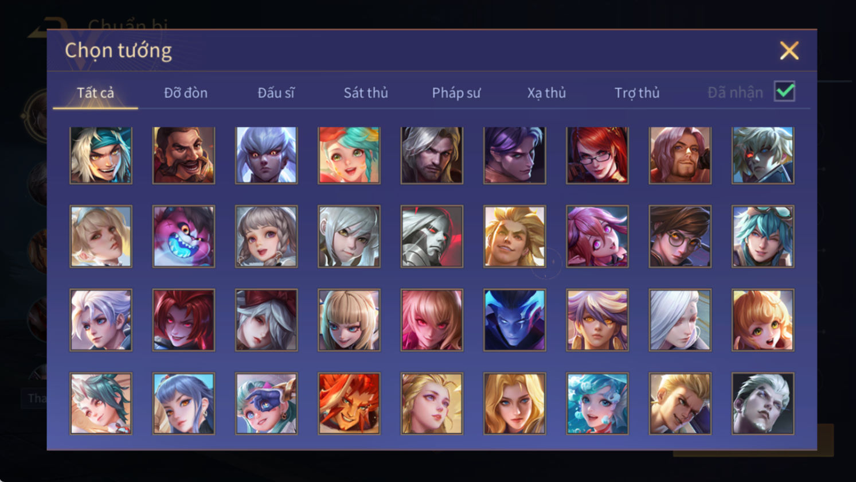
Task: Choose the blue-skinned dark hero portrait
Action: coord(514,320)
